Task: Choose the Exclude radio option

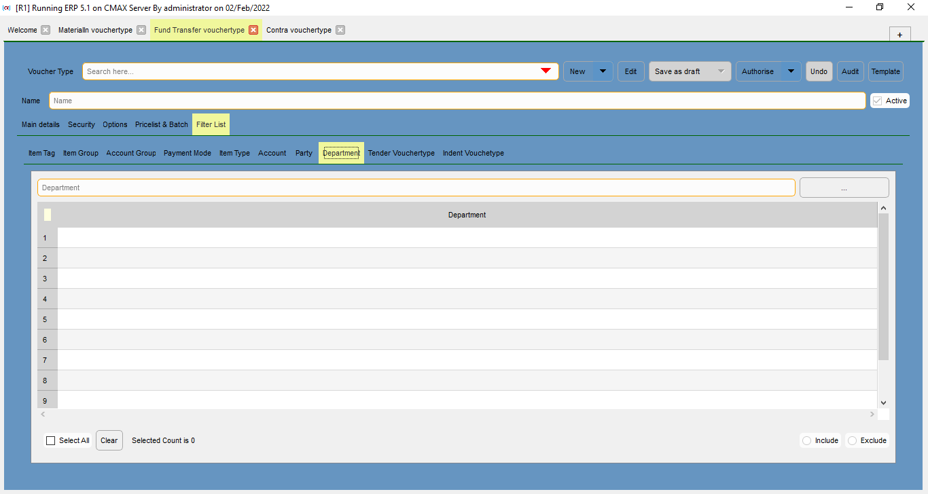Action: pyautogui.click(x=853, y=440)
